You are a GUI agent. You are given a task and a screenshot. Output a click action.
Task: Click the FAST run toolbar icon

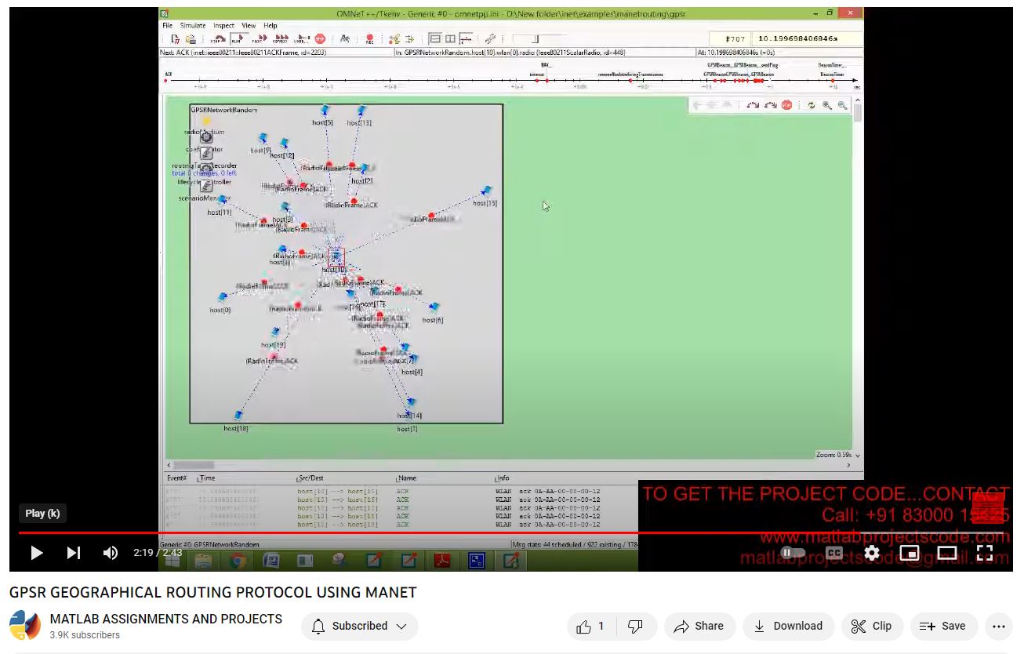(x=259, y=38)
